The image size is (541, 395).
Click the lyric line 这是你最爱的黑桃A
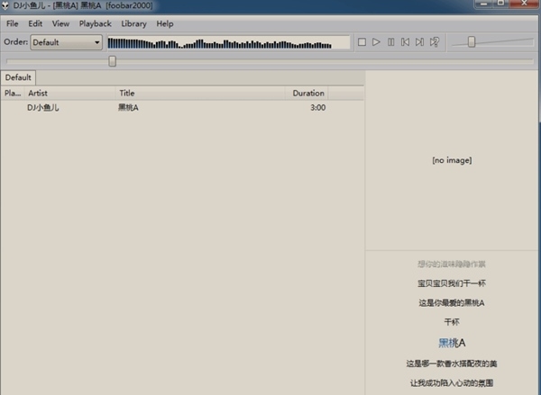[452, 302]
